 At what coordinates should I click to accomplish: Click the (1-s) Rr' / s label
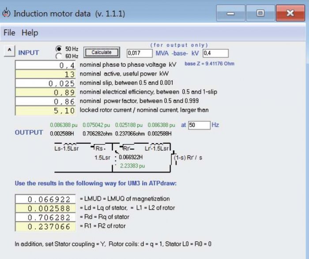click(x=188, y=158)
